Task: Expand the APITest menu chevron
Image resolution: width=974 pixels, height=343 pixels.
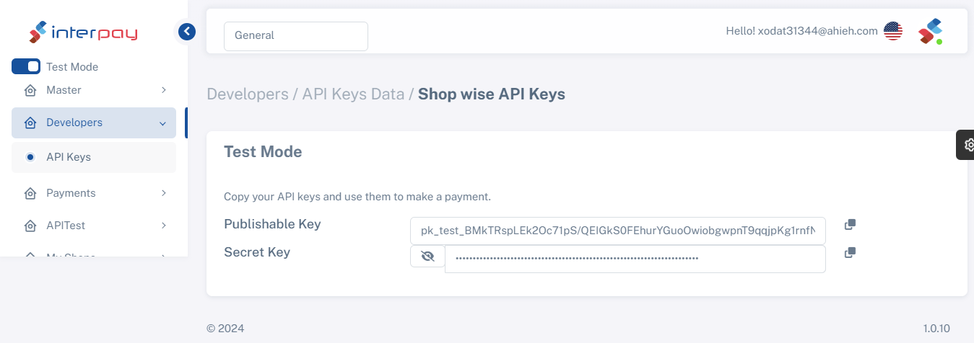Action: (x=164, y=226)
